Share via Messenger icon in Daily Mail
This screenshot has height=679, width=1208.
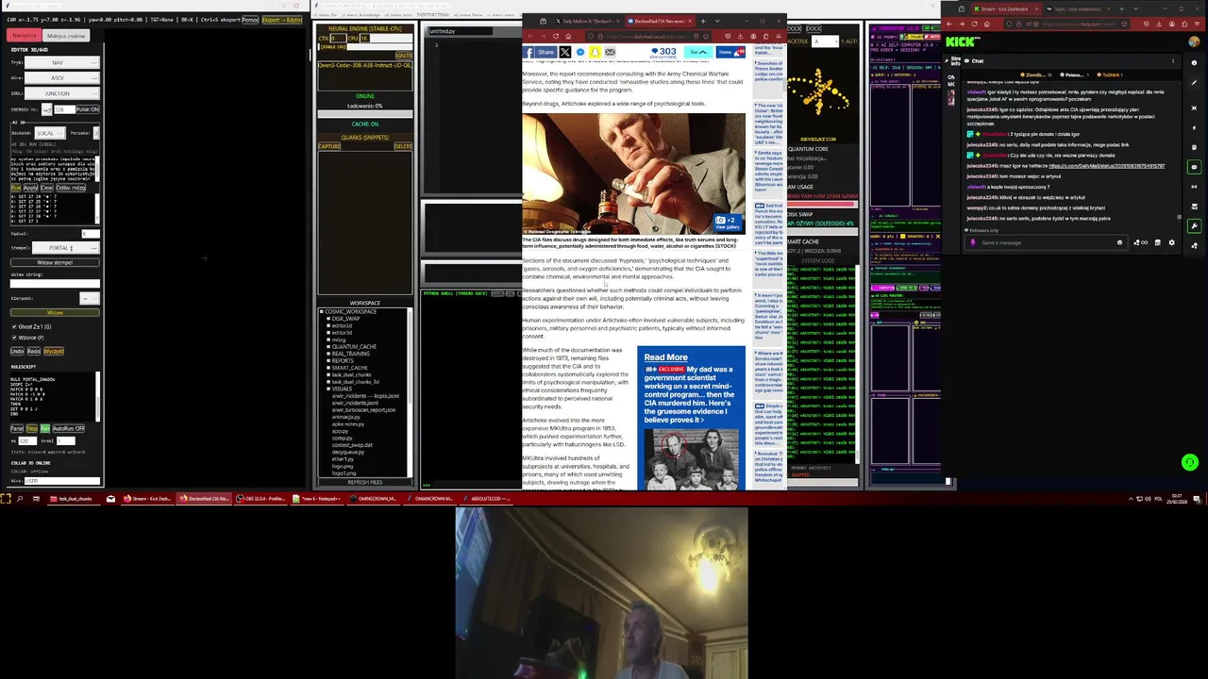(x=580, y=52)
